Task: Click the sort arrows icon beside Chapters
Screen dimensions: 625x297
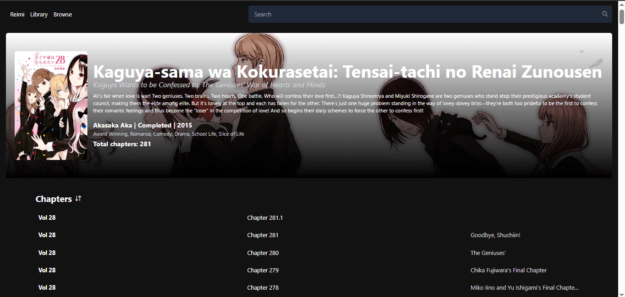Action: tap(78, 198)
